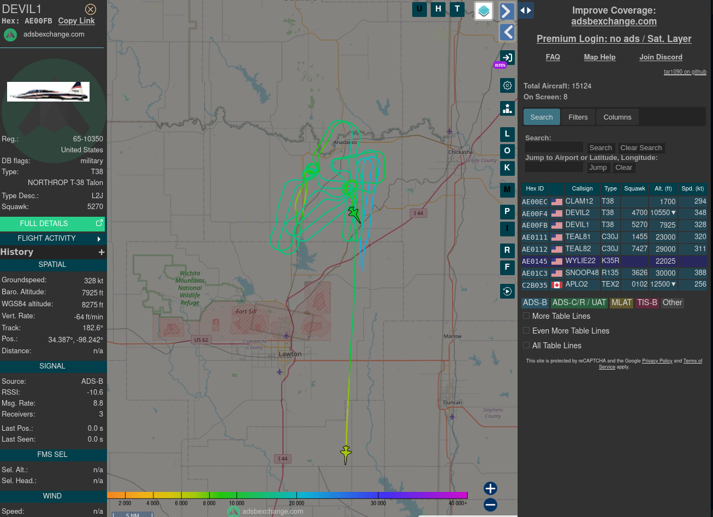The image size is (713, 517).
Task: Click the ADS-B source legend label
Action: pos(535,302)
